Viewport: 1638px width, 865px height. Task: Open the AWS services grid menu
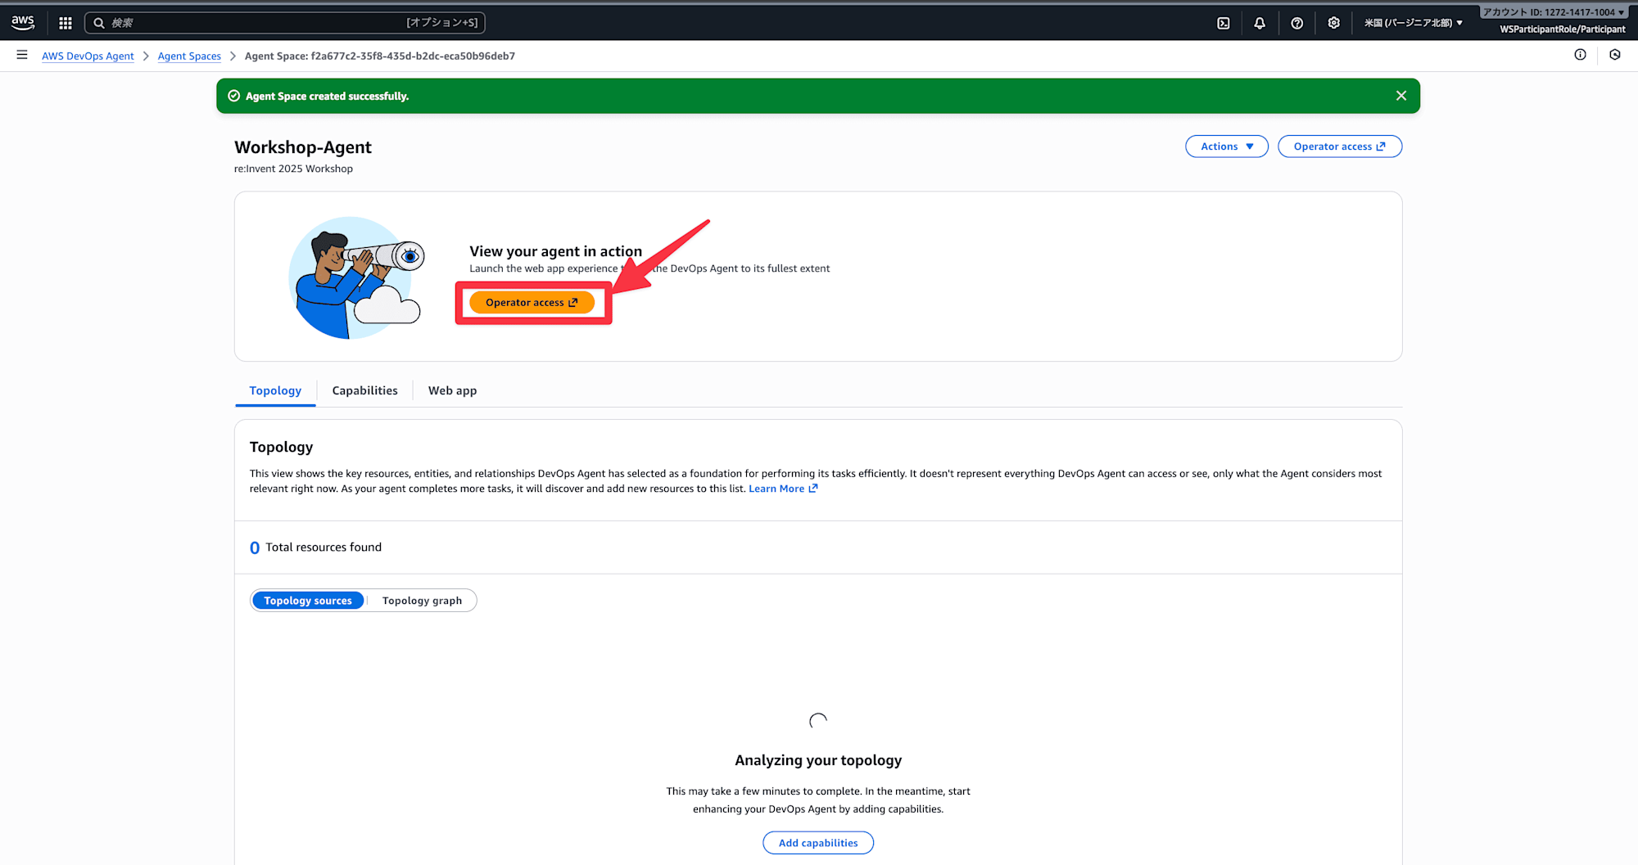point(66,23)
